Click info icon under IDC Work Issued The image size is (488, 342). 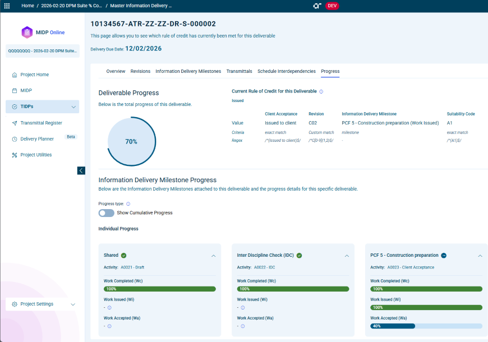243,308
